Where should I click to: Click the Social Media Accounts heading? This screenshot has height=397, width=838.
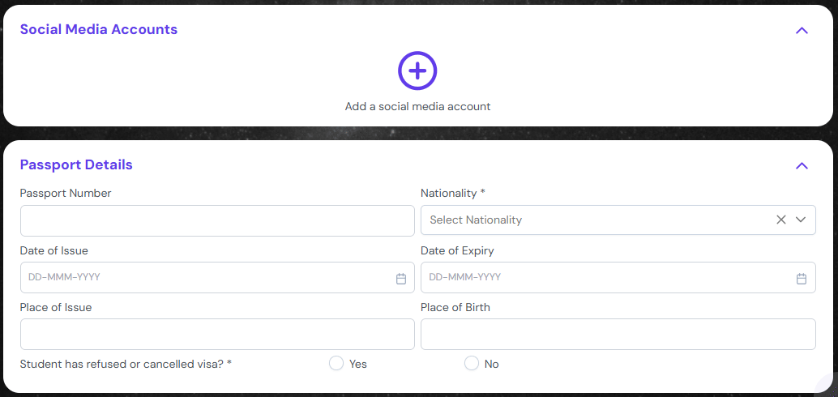pos(99,29)
